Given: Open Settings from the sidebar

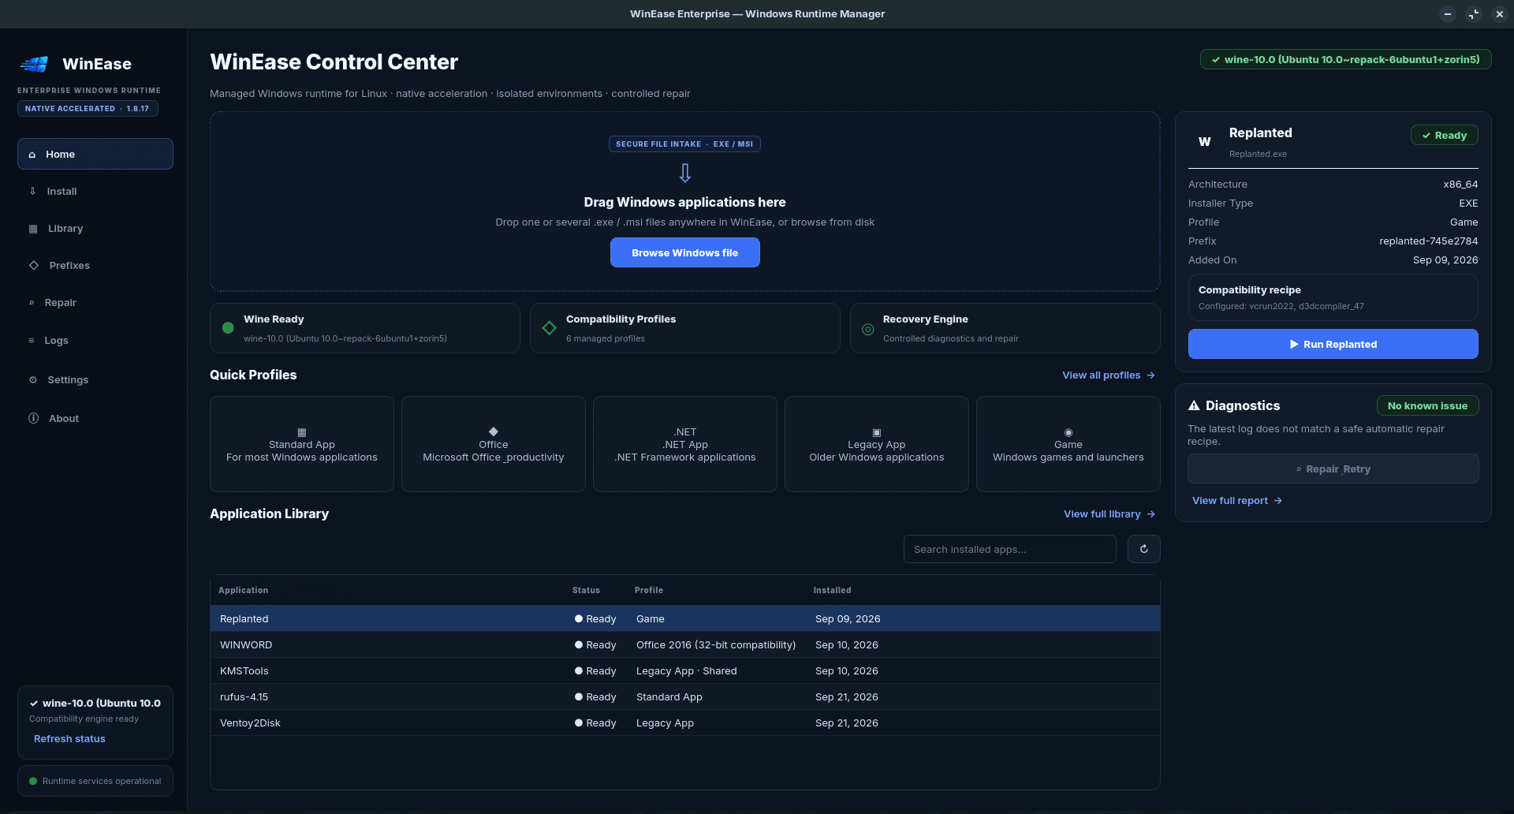Looking at the screenshot, I should pos(95,380).
